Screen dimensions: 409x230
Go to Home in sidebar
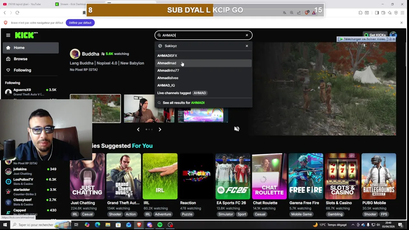point(31,48)
